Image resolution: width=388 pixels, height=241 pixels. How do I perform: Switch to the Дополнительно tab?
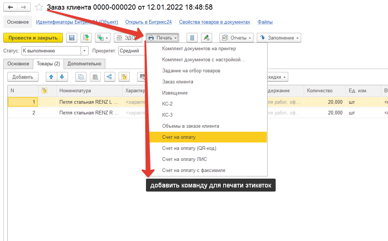(84, 64)
